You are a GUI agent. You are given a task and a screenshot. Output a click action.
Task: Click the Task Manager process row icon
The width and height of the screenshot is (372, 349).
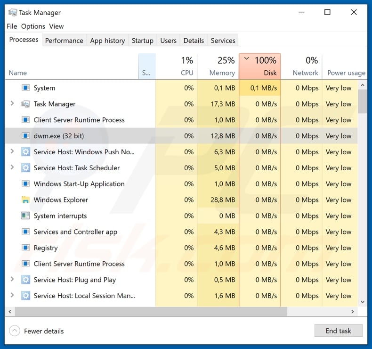(x=25, y=104)
